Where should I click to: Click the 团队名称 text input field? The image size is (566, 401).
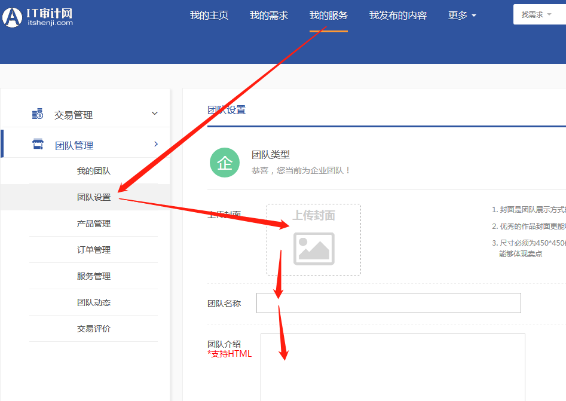tap(388, 303)
